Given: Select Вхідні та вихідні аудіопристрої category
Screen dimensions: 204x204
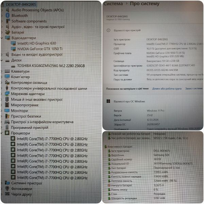Looking at the screenshot, I should pyautogui.click(x=37, y=54).
